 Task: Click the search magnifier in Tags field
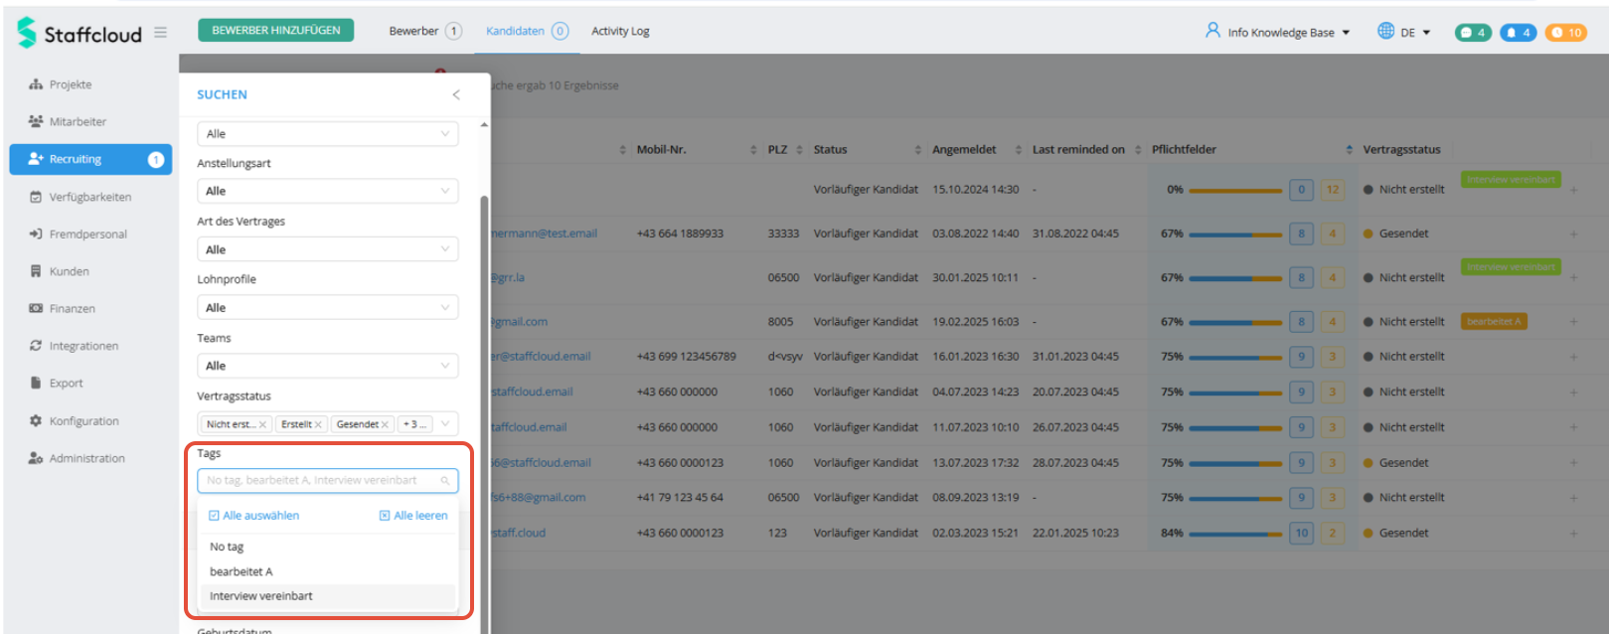click(445, 481)
